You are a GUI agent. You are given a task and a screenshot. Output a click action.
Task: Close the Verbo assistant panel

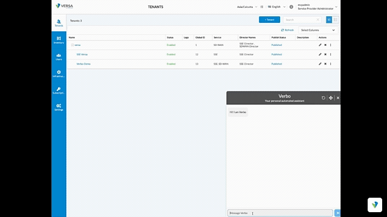(x=338, y=98)
